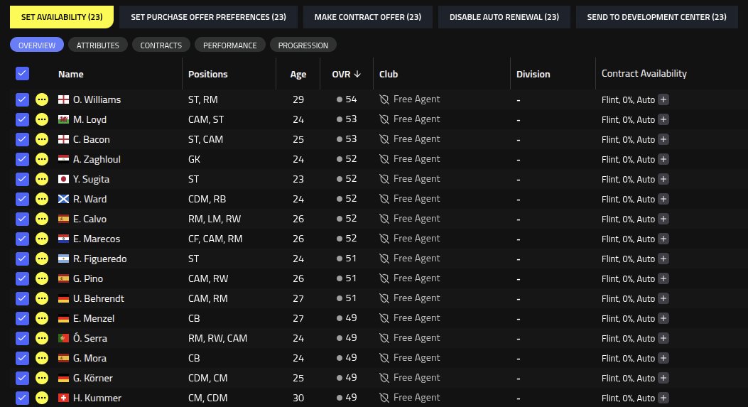Viewport: 748px width, 407px height.
Task: Expand contract availability for O. Williams
Action: coord(663,99)
